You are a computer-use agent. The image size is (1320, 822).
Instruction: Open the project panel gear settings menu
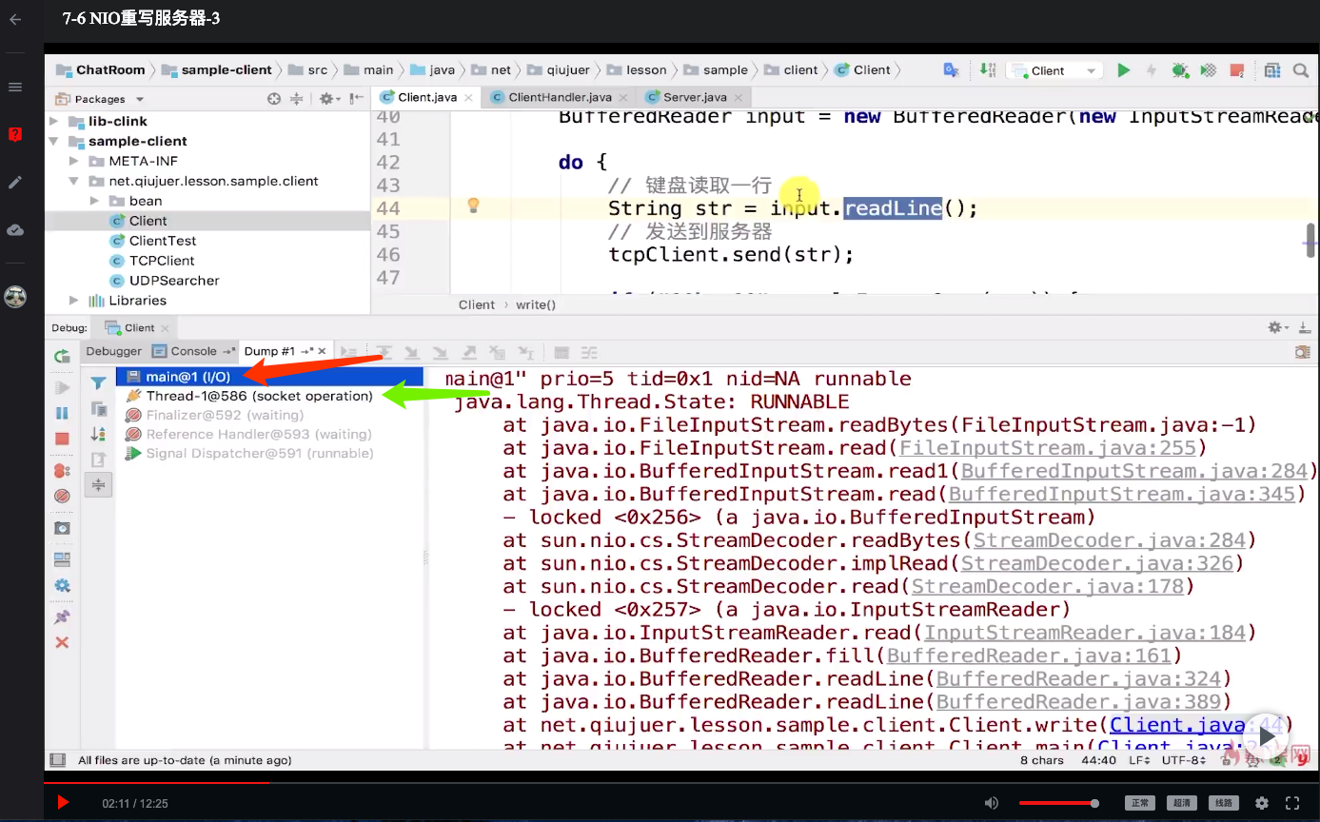point(328,99)
